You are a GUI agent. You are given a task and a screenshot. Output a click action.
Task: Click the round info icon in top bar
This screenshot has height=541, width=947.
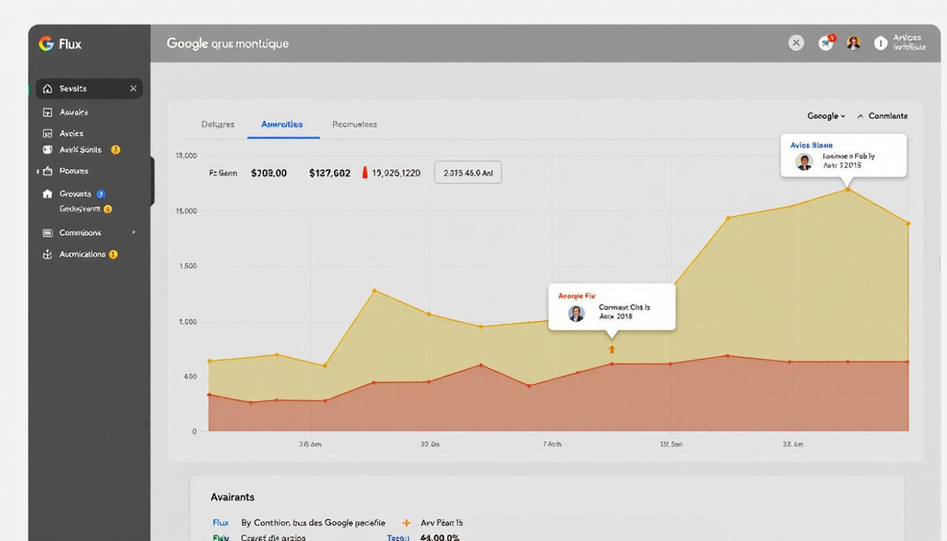click(880, 43)
